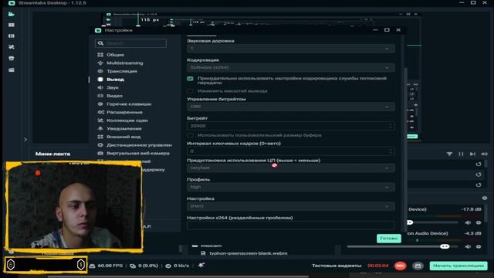The image size is (494, 278).
Task: Focus the Settings search field
Action: point(130,43)
